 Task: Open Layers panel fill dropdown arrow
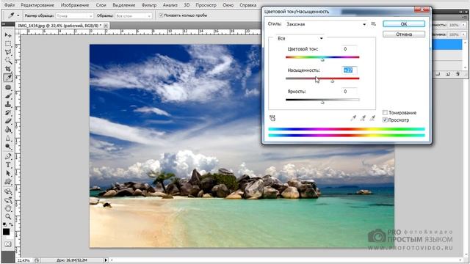click(463, 35)
